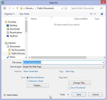
Task: Open Downloads in Favorites
Action: tap(15, 29)
